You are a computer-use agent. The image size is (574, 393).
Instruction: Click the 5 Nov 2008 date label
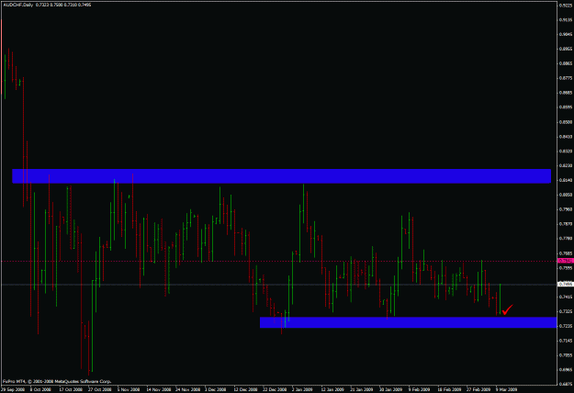pos(129,389)
